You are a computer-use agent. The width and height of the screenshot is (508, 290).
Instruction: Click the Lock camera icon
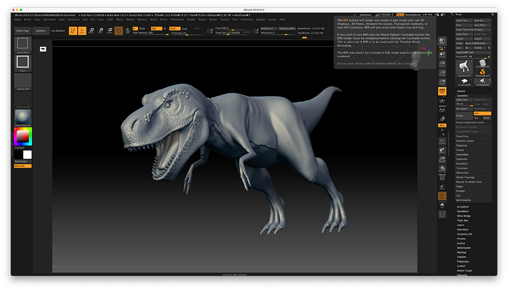click(442, 118)
